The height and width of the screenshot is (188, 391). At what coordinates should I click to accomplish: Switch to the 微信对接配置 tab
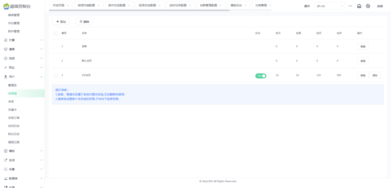click(x=86, y=5)
